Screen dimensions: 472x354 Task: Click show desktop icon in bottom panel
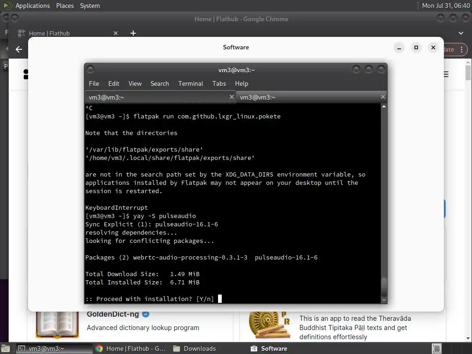click(5, 348)
